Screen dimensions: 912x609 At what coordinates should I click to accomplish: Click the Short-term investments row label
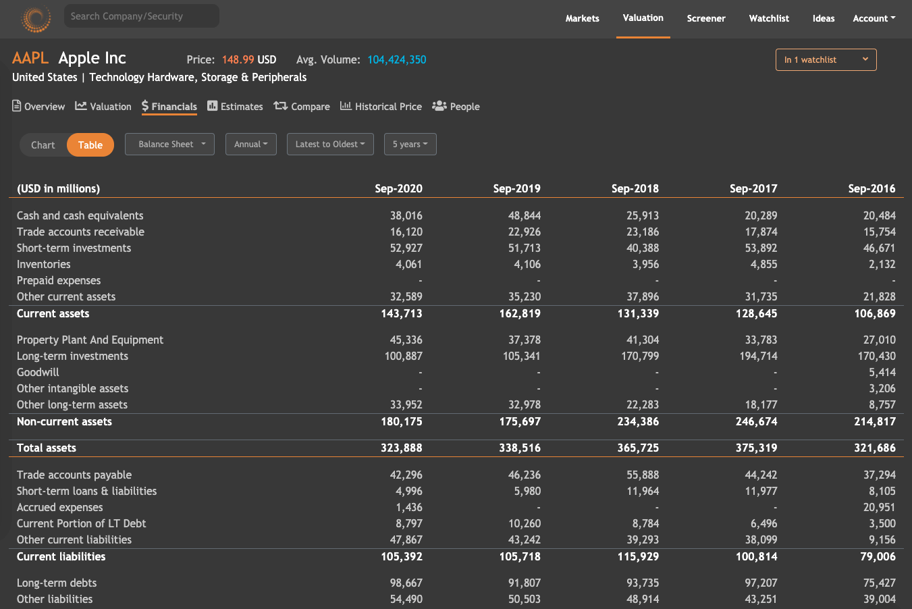point(74,248)
